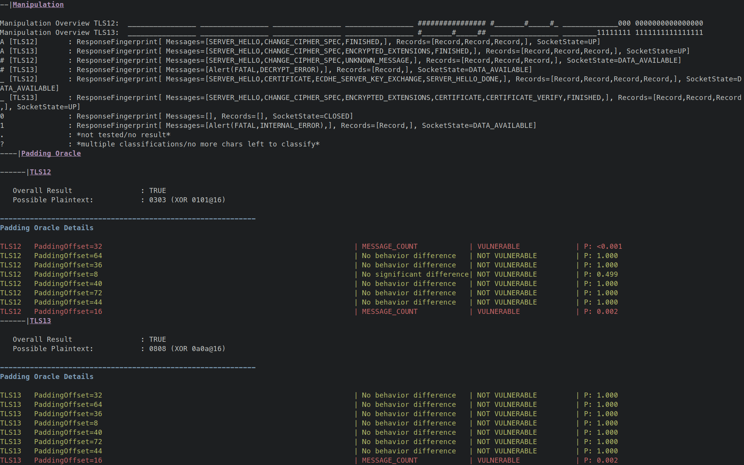
Task: Open the TLS12 section link
Action: (x=40, y=172)
